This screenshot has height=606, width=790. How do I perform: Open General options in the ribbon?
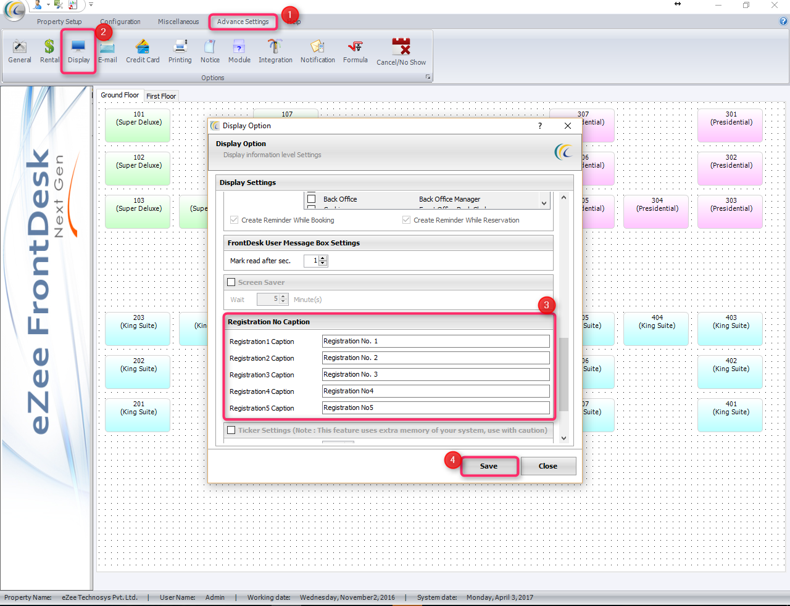tap(20, 51)
